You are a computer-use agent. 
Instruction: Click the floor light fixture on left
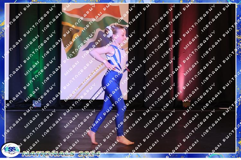tap(37, 103)
